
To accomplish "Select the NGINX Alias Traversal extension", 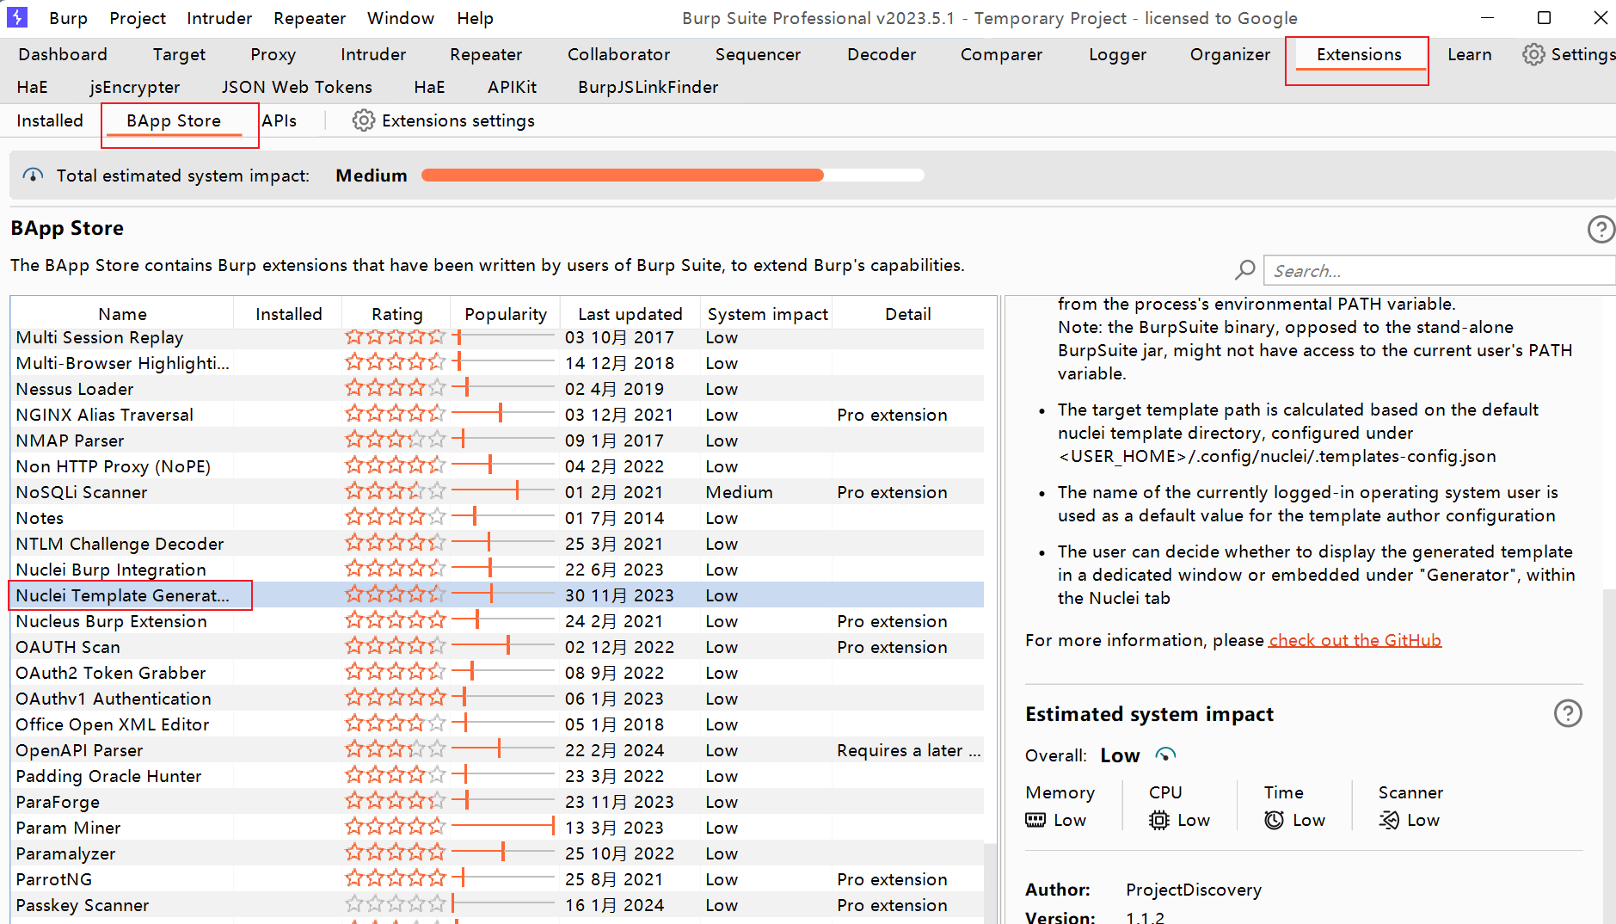I will [x=497, y=414].
